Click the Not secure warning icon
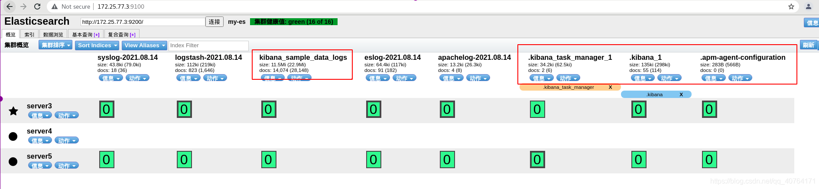This screenshot has width=819, height=189. [x=55, y=7]
